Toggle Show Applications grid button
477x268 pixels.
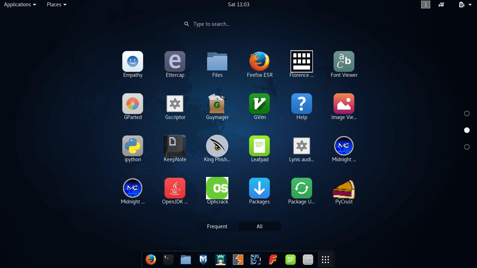click(325, 260)
